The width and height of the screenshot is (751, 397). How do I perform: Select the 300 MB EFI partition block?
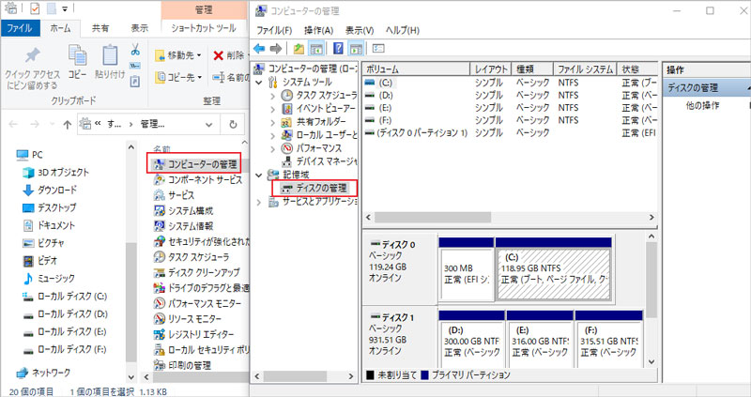tap(467, 274)
